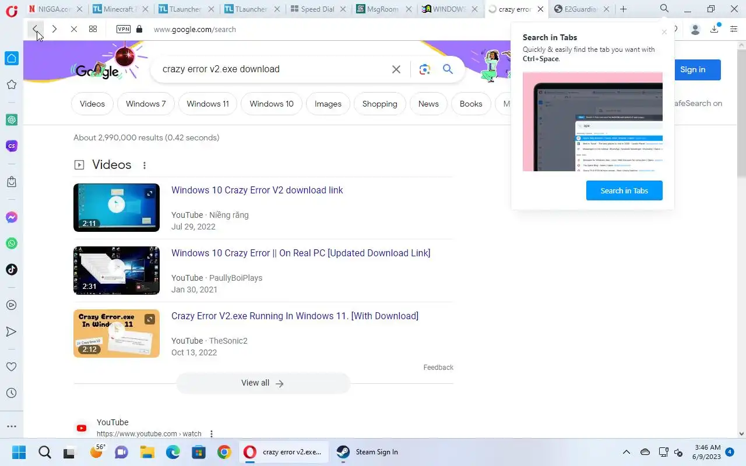Open History clock in the sidebar
The image size is (746, 466).
pyautogui.click(x=12, y=393)
